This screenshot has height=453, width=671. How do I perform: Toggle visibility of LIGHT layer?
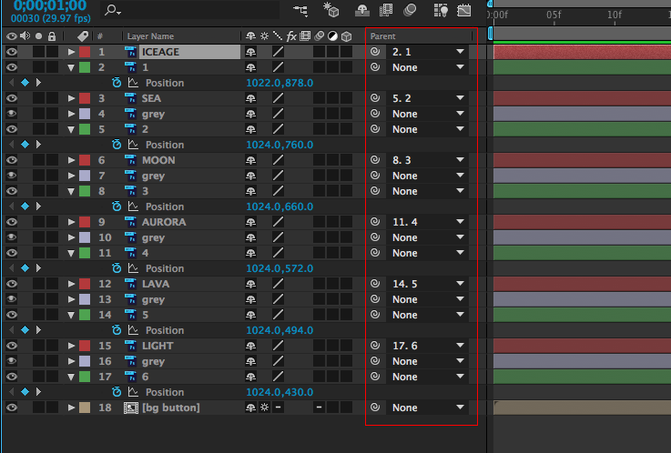click(x=12, y=346)
